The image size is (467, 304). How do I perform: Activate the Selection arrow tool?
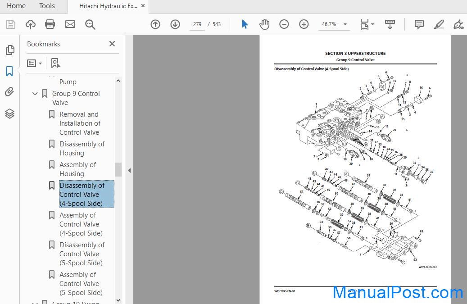pos(245,24)
